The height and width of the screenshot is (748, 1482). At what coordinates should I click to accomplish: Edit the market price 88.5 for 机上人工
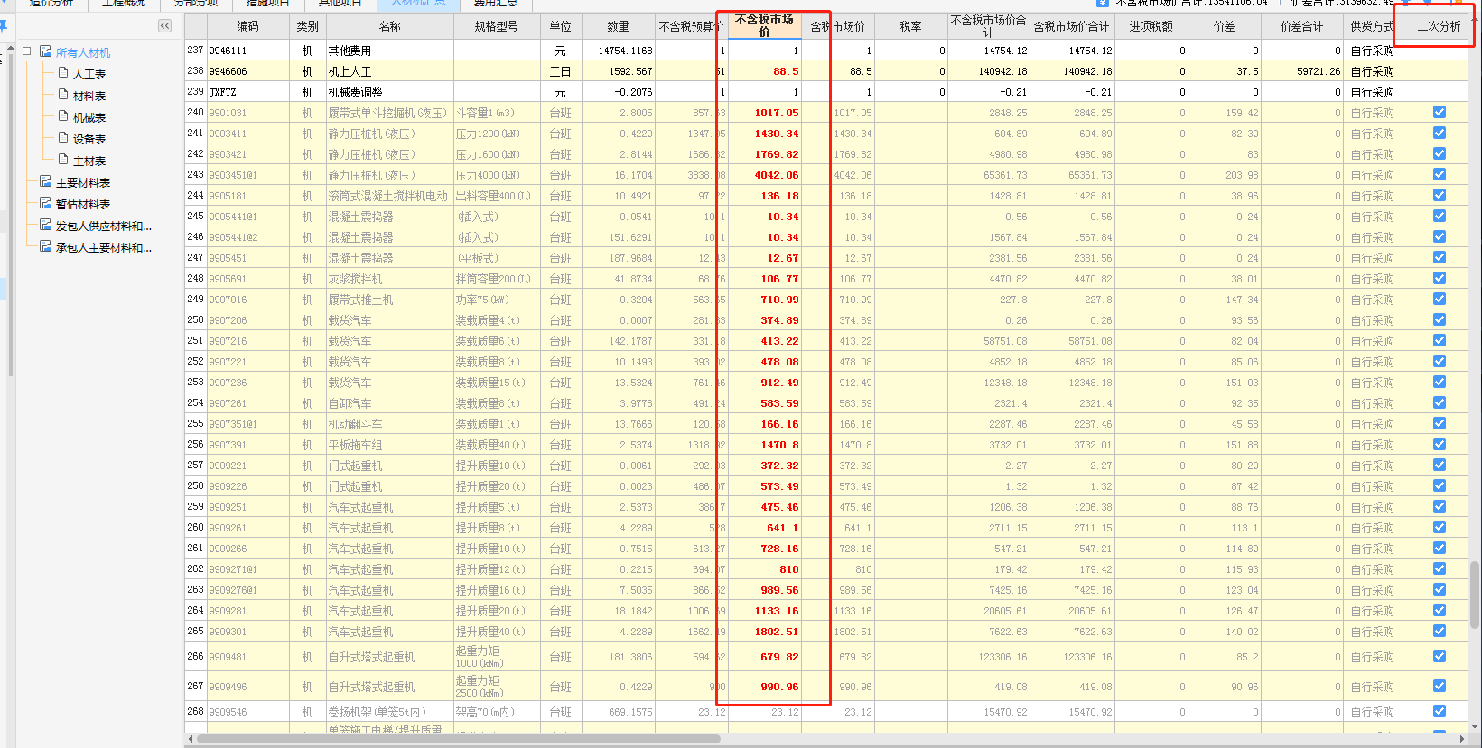(x=764, y=71)
